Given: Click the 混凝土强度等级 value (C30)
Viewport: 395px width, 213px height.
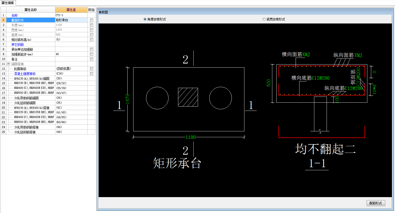Looking at the screenshot, I should [71, 73].
